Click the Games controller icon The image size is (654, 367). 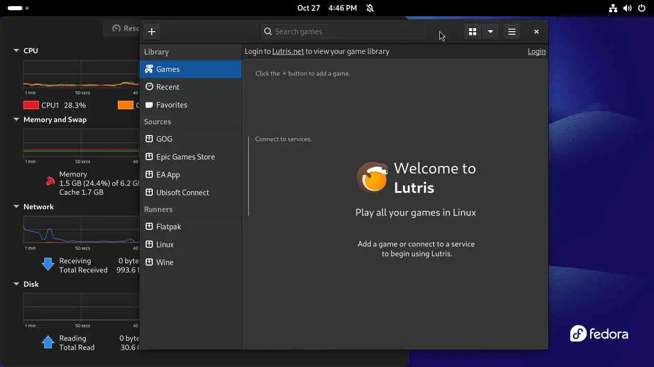(149, 69)
